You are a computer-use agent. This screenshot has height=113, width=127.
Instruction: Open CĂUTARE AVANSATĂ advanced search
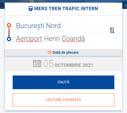pos(63,100)
